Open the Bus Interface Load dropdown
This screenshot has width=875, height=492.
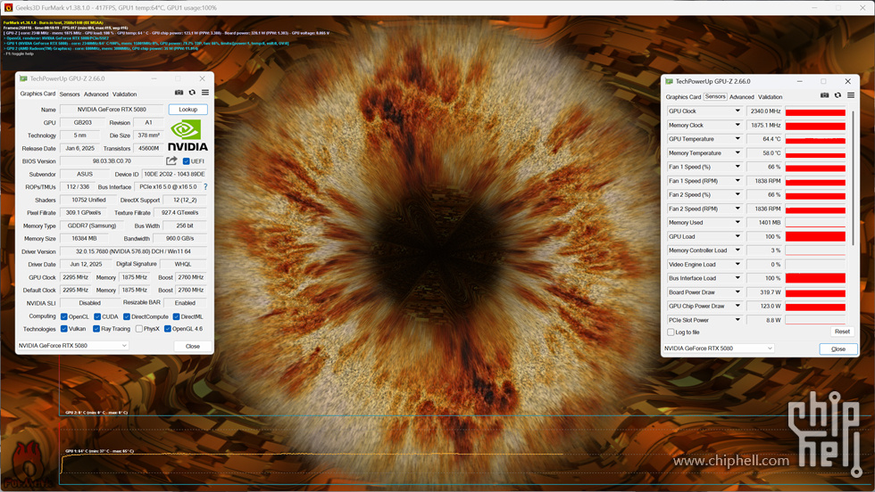(737, 278)
